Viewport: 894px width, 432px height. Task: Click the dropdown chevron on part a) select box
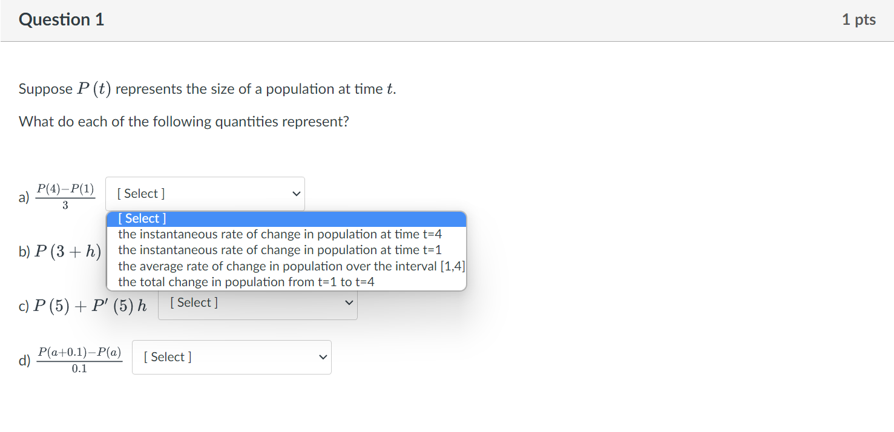click(296, 194)
